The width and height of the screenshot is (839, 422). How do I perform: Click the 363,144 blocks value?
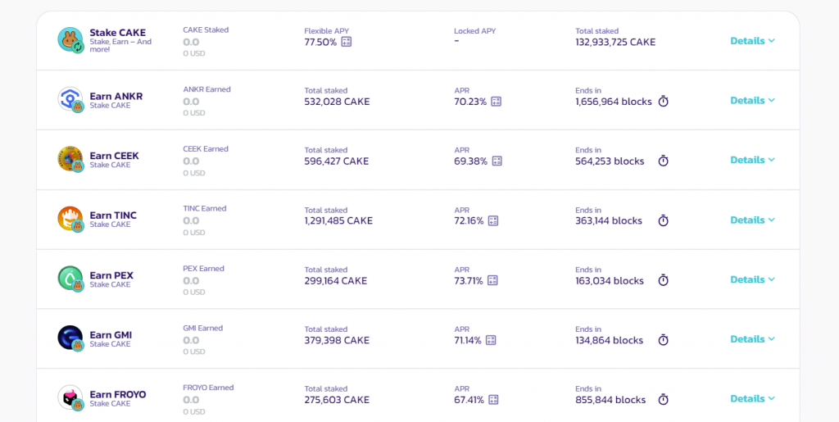(609, 220)
